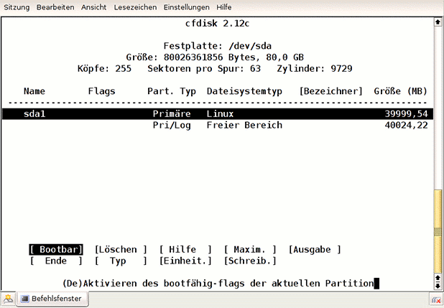Choose the Löschen option
The height and width of the screenshot is (308, 444).
121,249
